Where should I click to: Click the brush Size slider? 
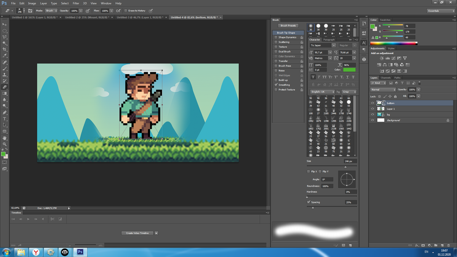332,167
